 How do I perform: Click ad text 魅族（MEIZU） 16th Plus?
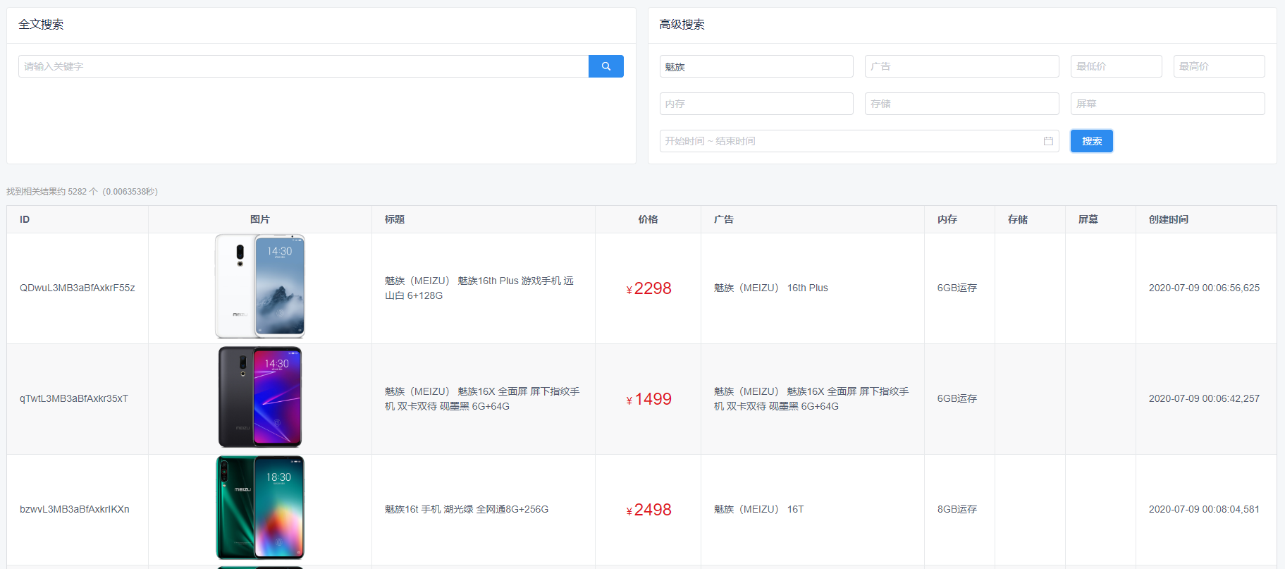point(771,288)
